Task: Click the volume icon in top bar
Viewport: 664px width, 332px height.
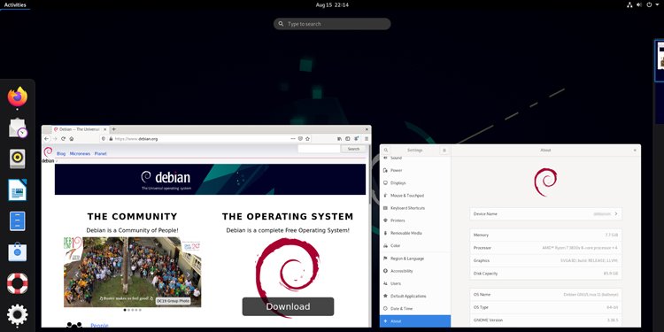Action: click(639, 5)
